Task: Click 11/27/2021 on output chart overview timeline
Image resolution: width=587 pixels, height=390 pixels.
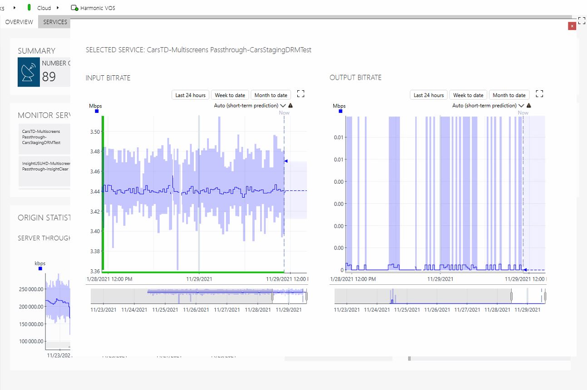Action: tap(467, 310)
